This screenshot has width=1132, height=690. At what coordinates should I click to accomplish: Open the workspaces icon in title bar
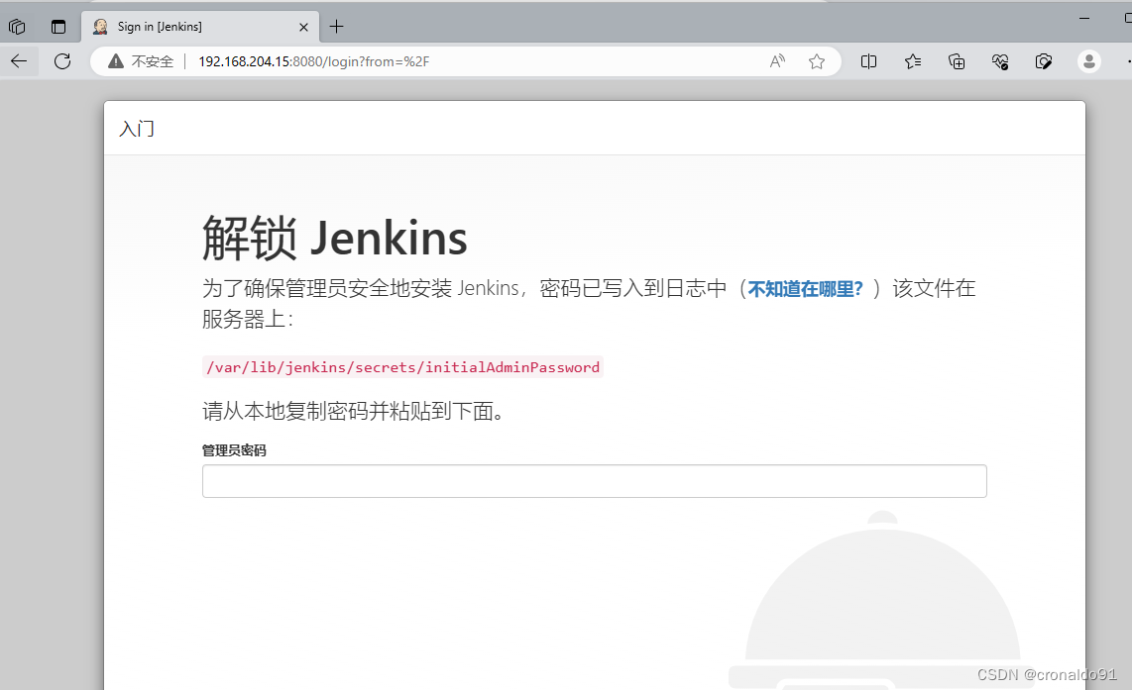pos(17,27)
